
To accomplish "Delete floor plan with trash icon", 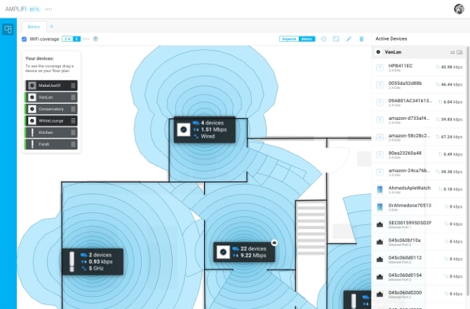I will coord(361,39).
